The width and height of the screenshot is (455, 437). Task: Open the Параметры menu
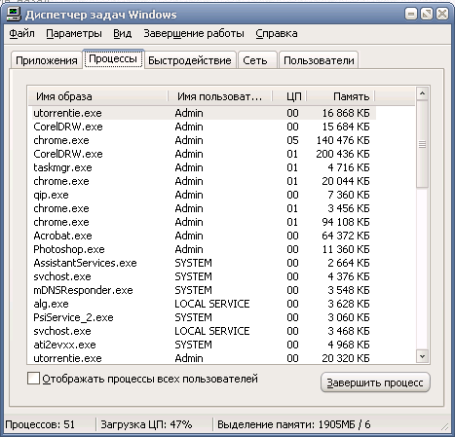click(74, 33)
